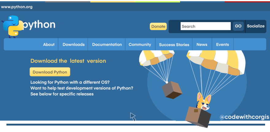Focus the Search input field
Image resolution: width=270 pixels, height=132 pixels.
click(x=206, y=26)
